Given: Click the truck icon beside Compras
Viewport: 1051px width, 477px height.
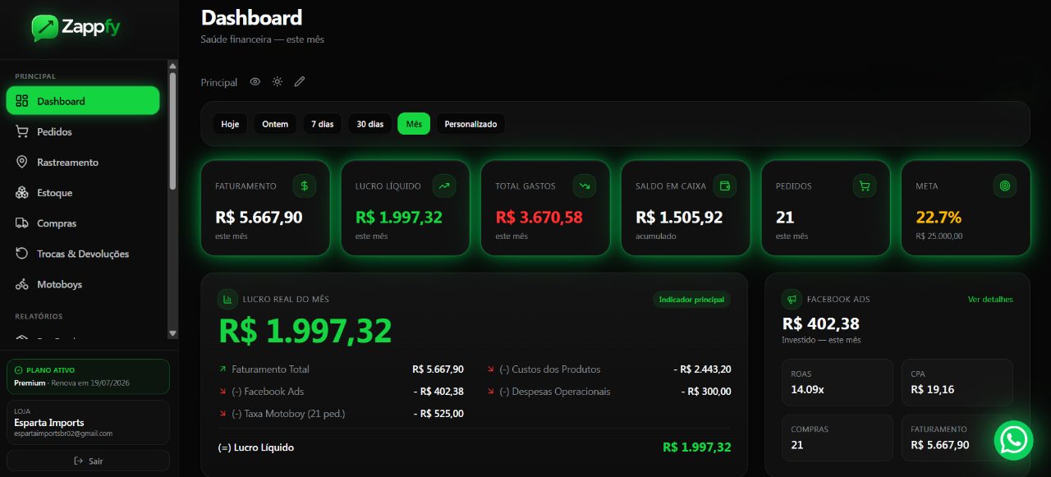Looking at the screenshot, I should pos(22,223).
